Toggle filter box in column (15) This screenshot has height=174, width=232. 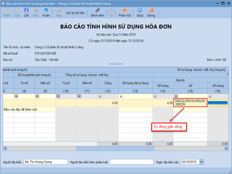[176, 96]
